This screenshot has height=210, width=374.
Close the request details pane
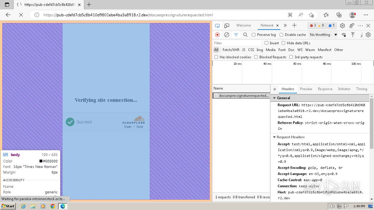point(275,89)
